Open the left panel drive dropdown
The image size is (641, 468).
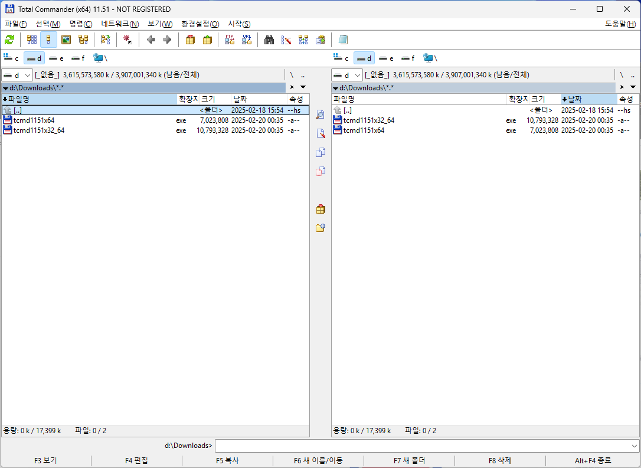17,75
